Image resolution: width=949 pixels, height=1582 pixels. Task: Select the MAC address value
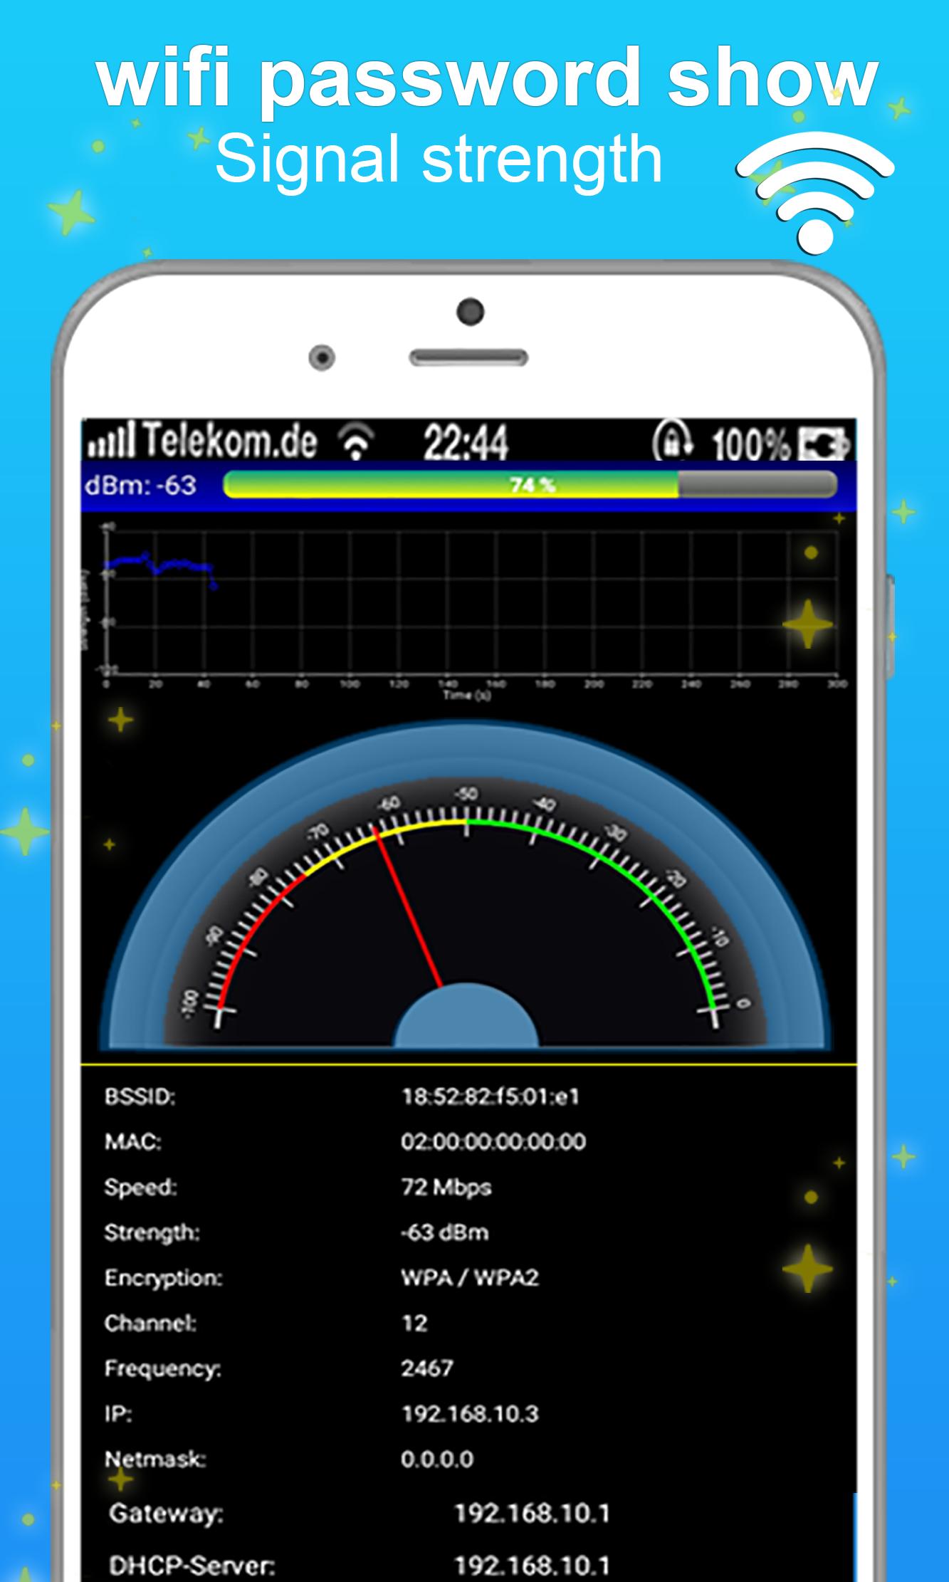tap(493, 1142)
